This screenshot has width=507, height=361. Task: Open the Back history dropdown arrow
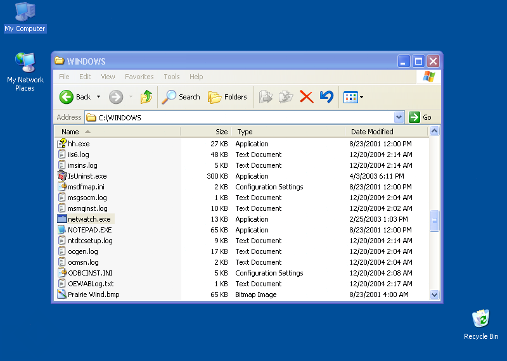(x=99, y=97)
